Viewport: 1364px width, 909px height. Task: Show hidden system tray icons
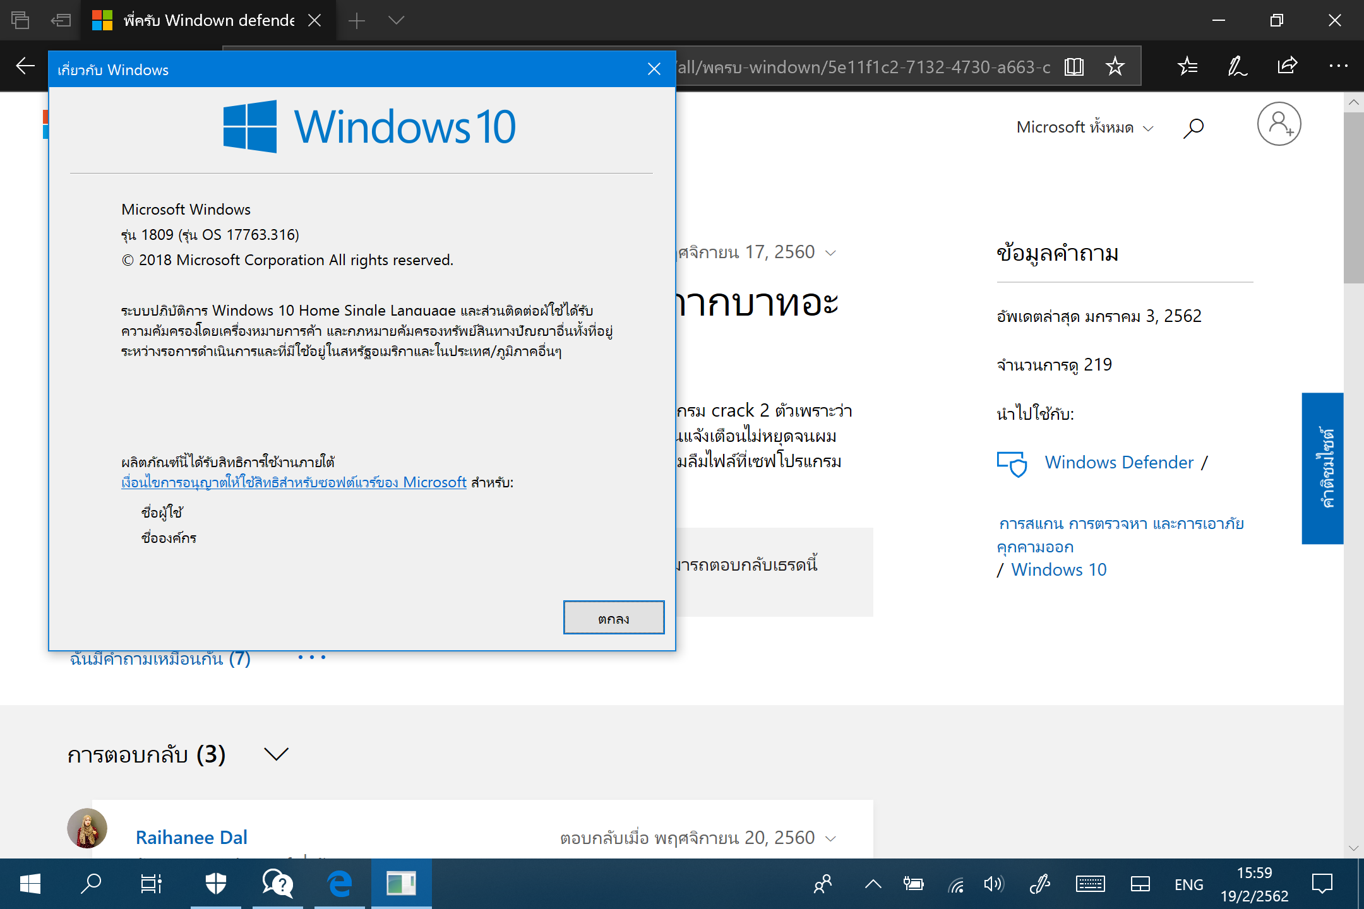pyautogui.click(x=873, y=884)
